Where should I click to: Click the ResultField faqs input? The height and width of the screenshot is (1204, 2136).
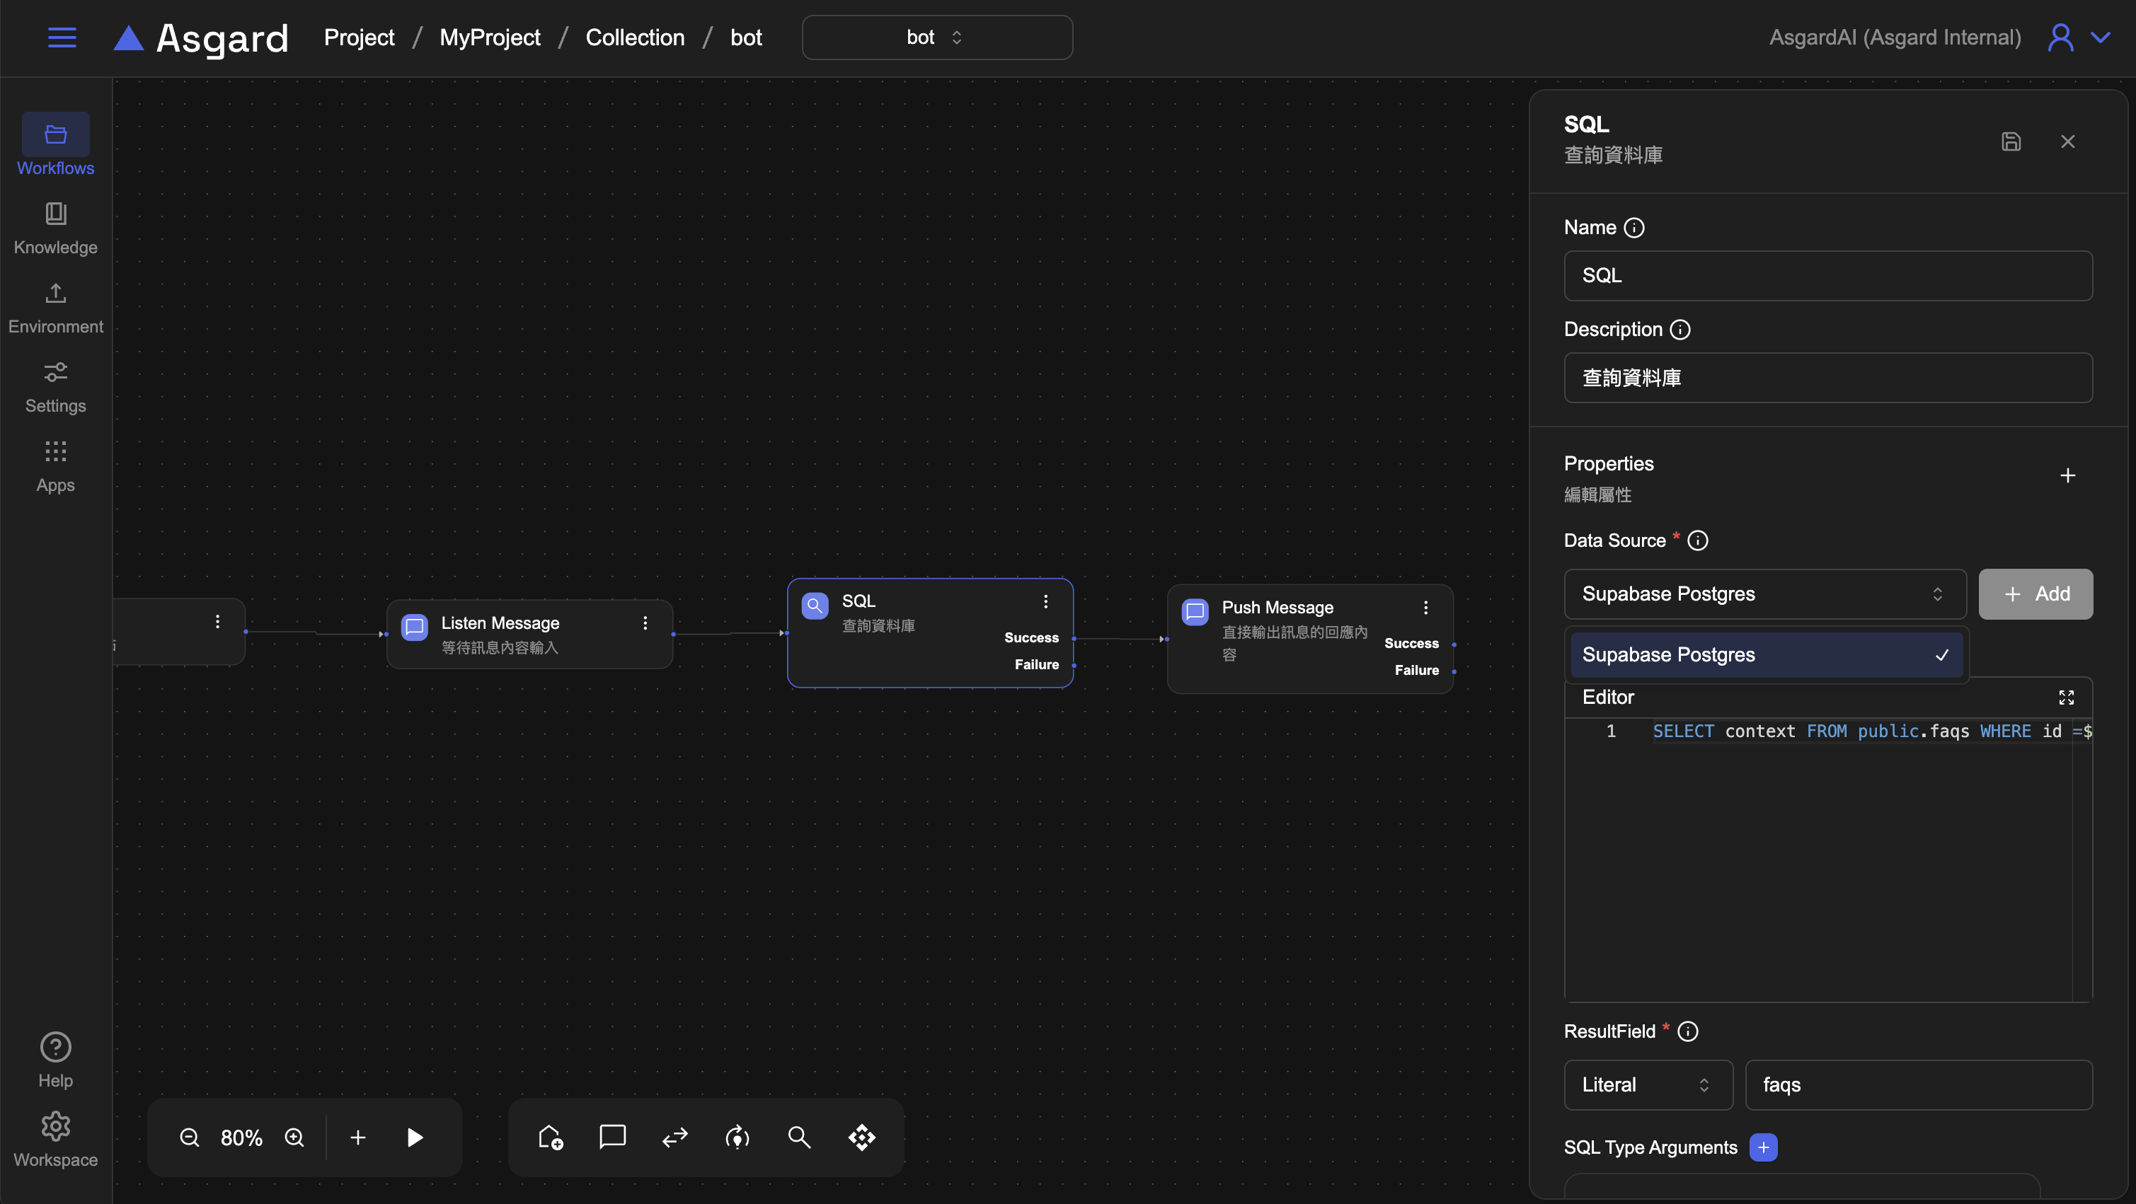[x=1917, y=1084]
